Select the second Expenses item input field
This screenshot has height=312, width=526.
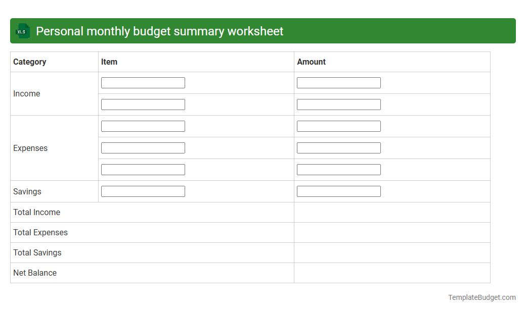143,147
